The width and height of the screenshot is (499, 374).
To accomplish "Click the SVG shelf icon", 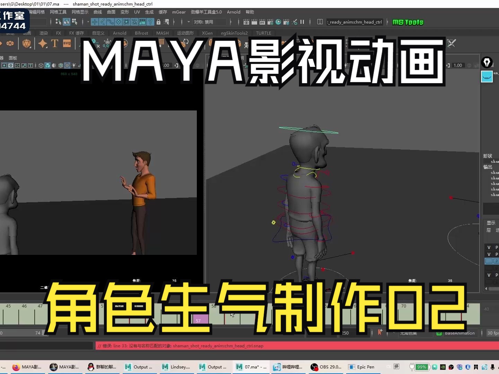I will point(67,44).
